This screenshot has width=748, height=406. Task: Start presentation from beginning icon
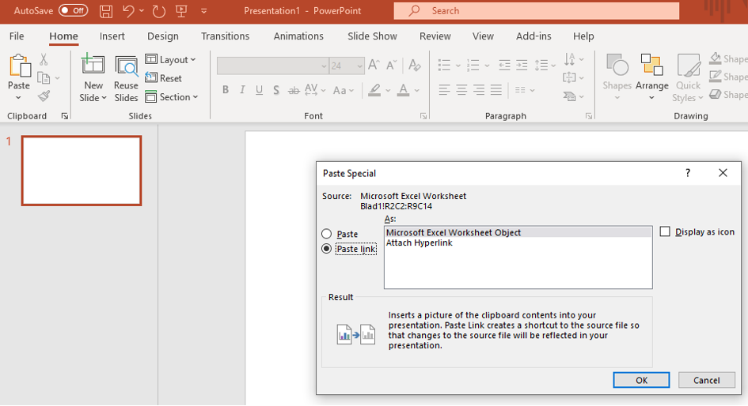pos(181,11)
